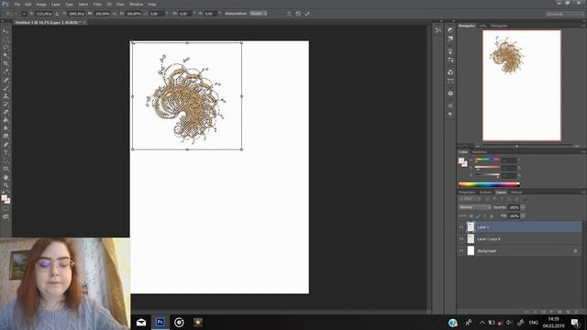Click the hue slider in Color panel
Screen dimensions: 587x330
click(x=487, y=159)
